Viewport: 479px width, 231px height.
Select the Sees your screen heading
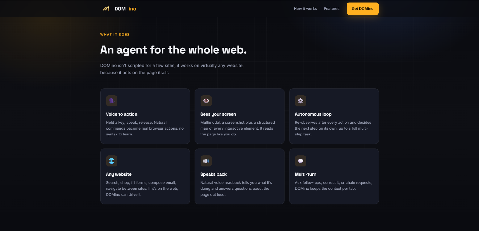coord(218,114)
